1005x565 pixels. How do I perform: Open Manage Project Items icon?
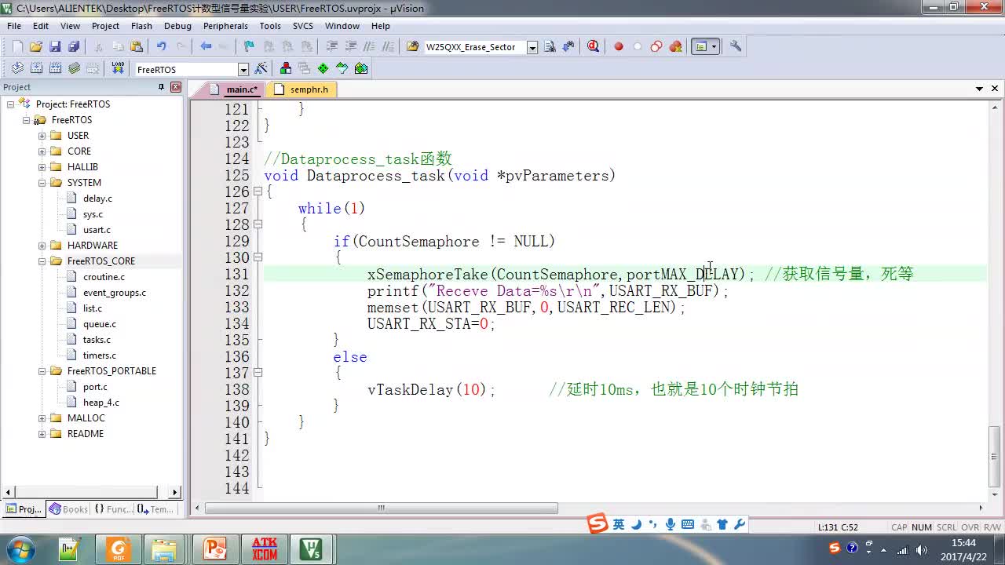[x=285, y=69]
